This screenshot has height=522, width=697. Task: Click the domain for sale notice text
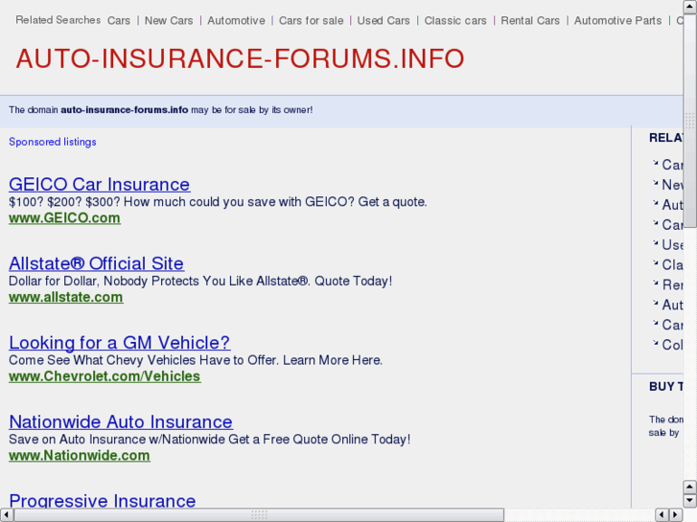160,110
